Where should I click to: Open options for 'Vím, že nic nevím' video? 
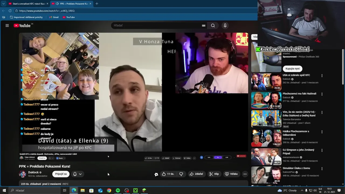coord(322,112)
